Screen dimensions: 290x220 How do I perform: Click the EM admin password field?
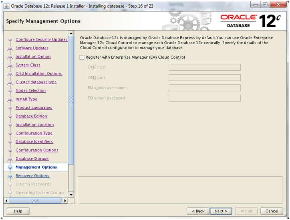(x=205, y=98)
